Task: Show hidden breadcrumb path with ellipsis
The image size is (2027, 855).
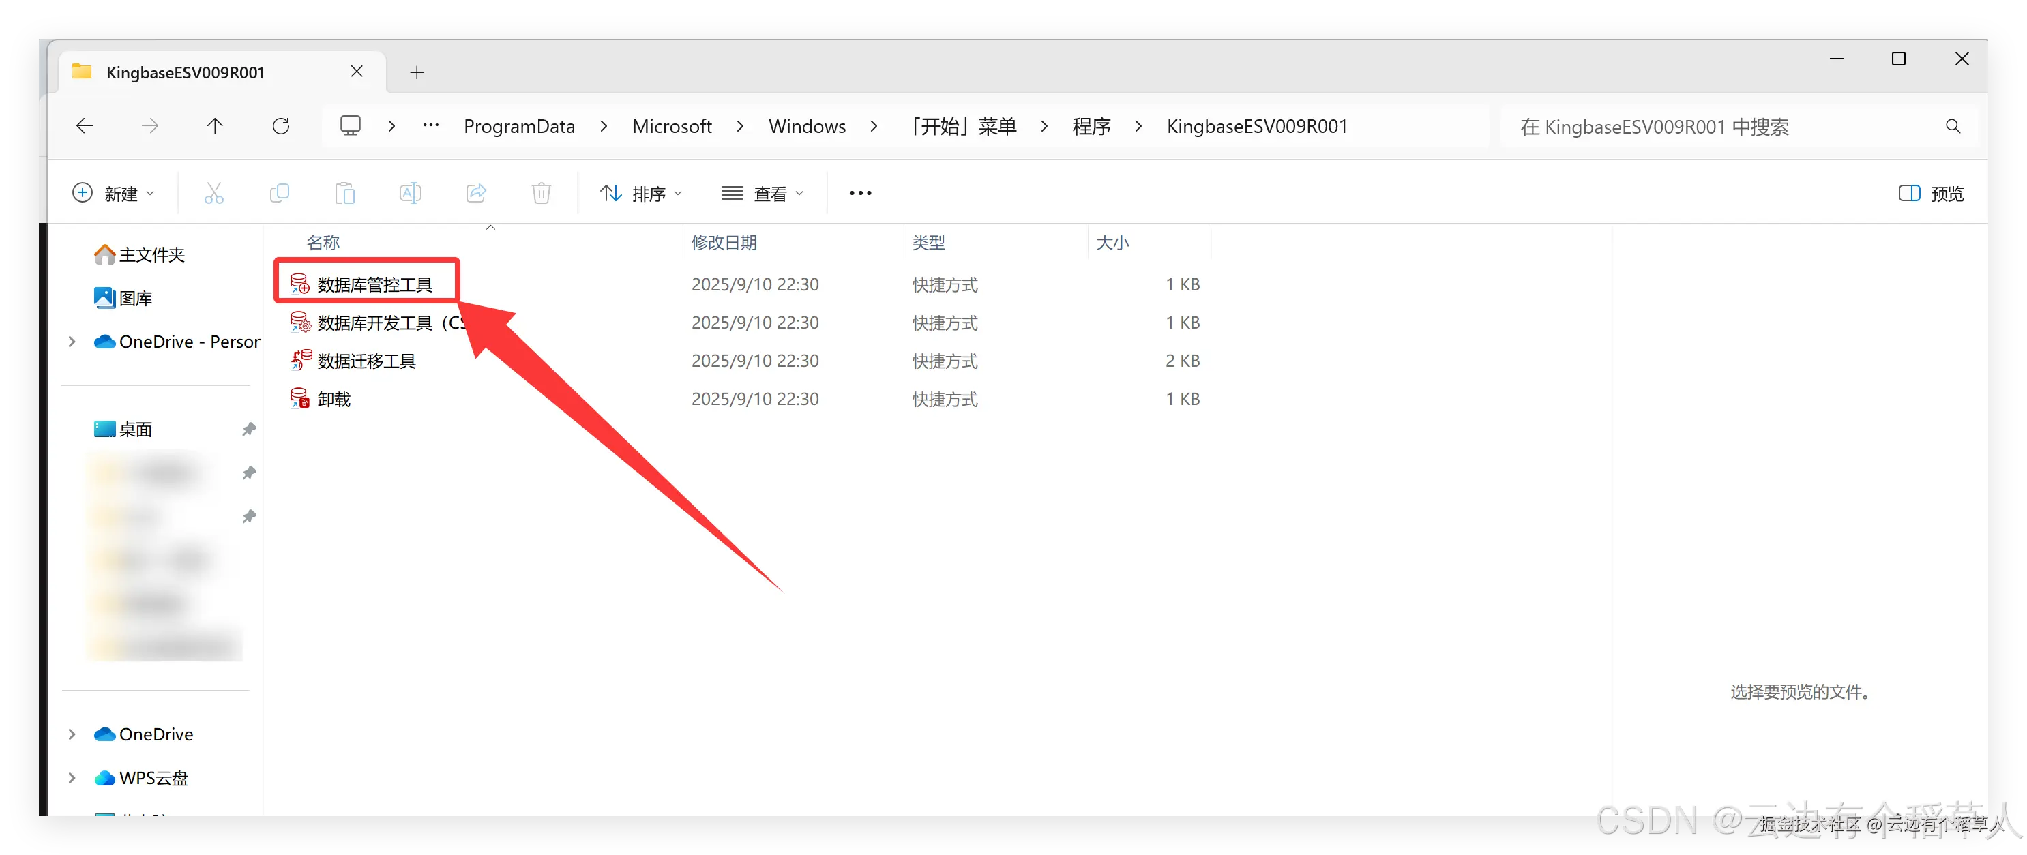Action: (430, 126)
